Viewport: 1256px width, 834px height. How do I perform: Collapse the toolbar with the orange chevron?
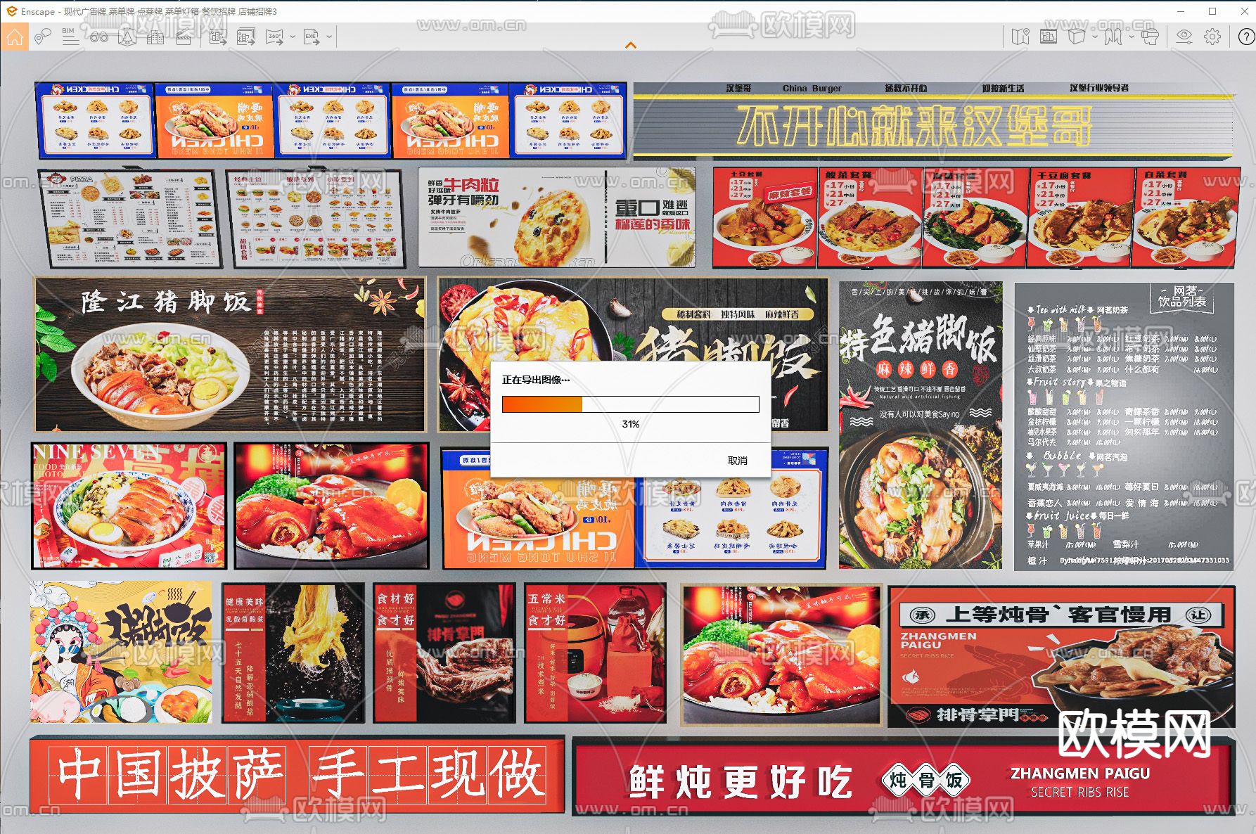tap(631, 45)
